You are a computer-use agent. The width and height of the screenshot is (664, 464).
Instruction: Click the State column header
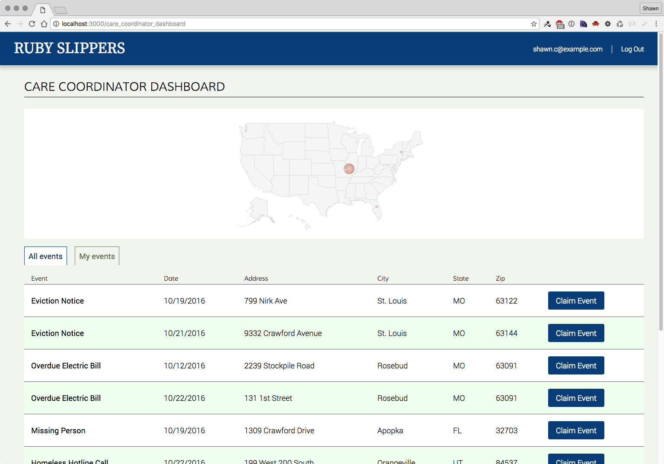[461, 278]
